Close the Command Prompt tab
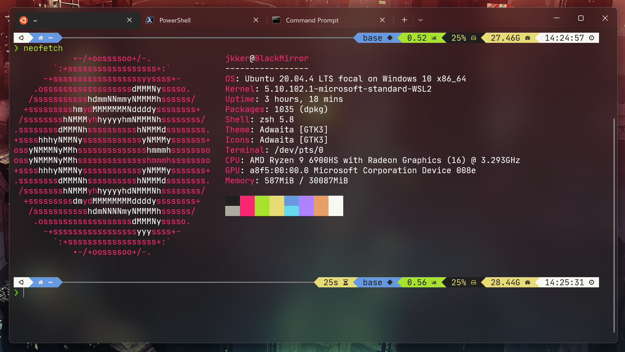 click(382, 20)
